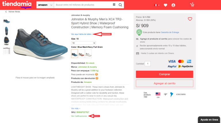Open the Ver Calificaciones link
221x123 pixels.
click(x=79, y=116)
